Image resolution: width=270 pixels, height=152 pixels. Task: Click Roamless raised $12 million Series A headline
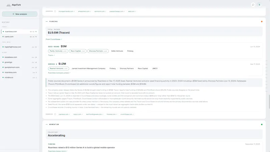[81, 148]
